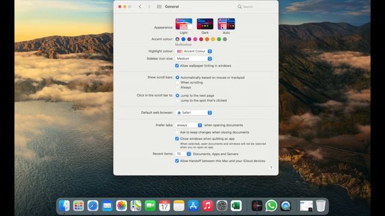
Task: Launch FaceTime from the dock
Action: (150, 205)
